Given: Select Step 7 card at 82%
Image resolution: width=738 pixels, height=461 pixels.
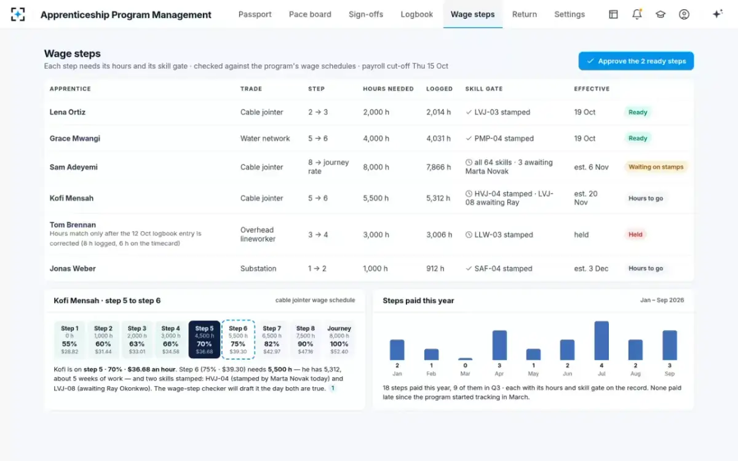Looking at the screenshot, I should [x=272, y=340].
